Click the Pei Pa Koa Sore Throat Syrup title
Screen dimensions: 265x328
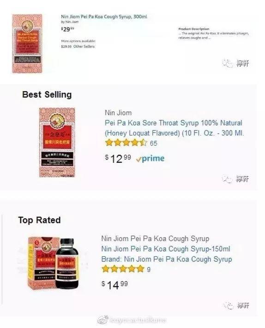174,128
